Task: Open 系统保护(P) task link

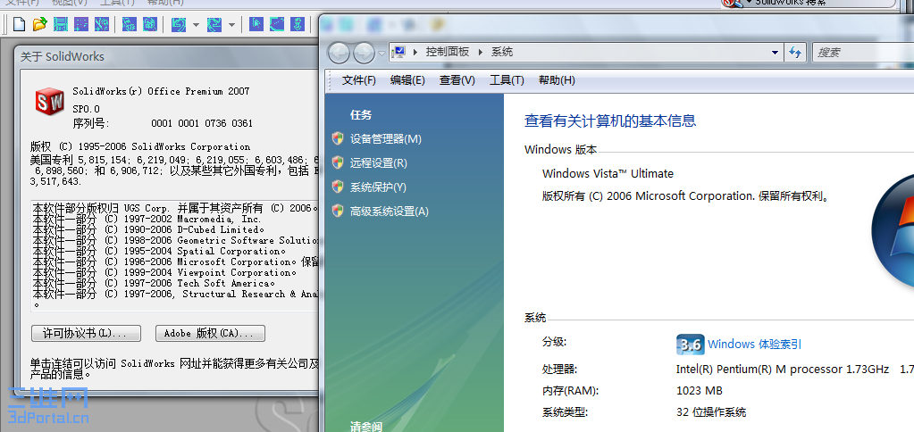Action: point(378,187)
